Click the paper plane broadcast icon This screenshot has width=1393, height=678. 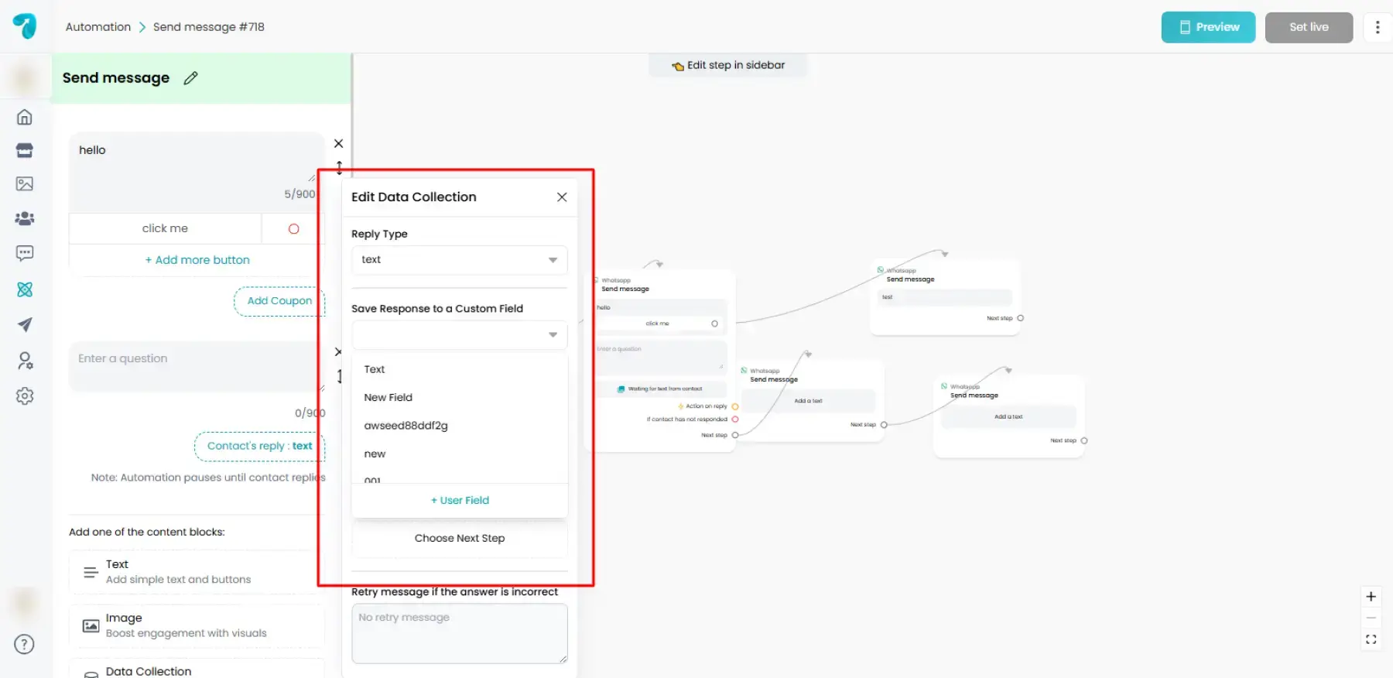pyautogui.click(x=25, y=324)
